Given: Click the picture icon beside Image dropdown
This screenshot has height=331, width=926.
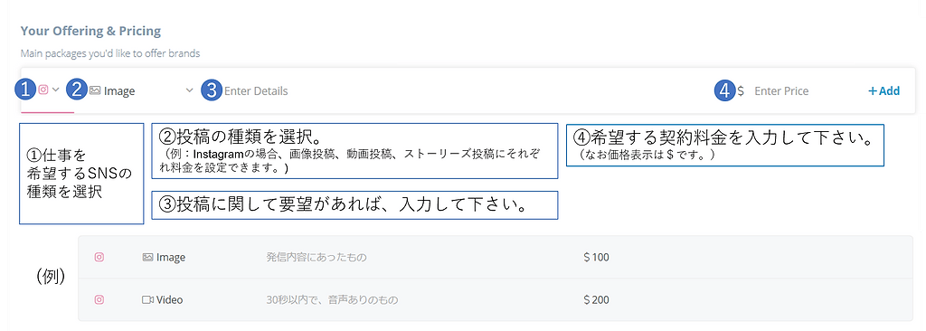Looking at the screenshot, I should (94, 91).
